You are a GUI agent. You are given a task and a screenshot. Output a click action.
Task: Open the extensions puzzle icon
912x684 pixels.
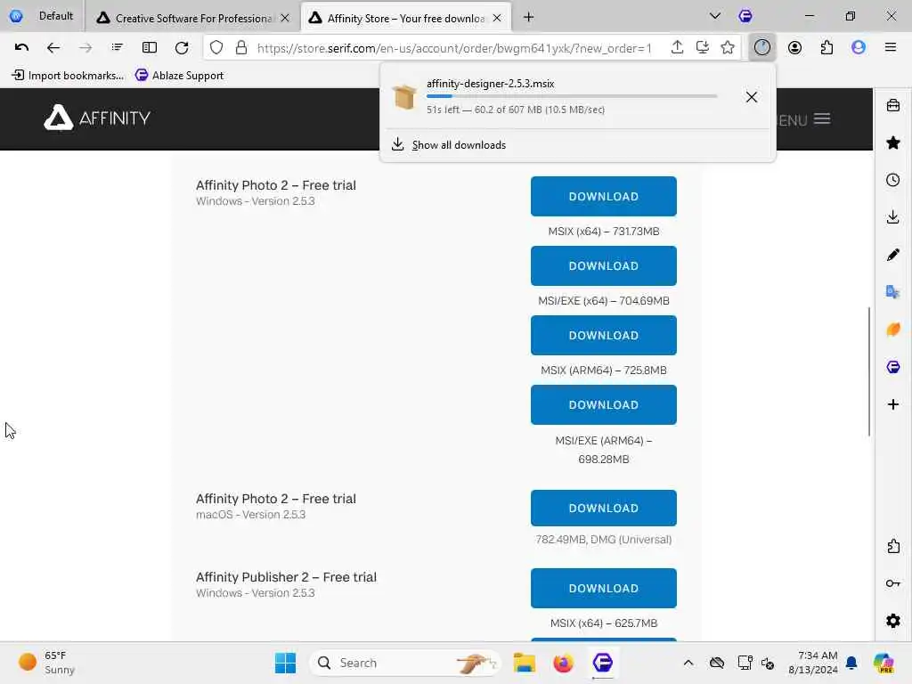coord(826,48)
